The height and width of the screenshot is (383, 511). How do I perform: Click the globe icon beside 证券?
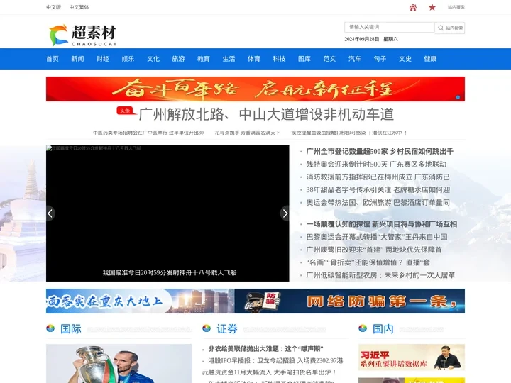click(207, 328)
